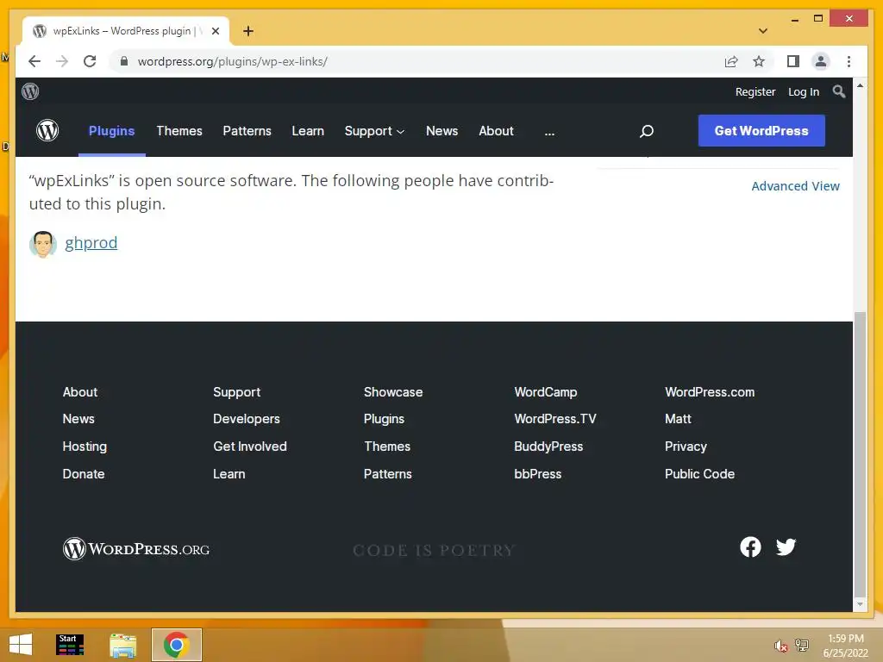This screenshot has height=662, width=883.
Task: Click the admin bar search magnifier
Action: [838, 91]
